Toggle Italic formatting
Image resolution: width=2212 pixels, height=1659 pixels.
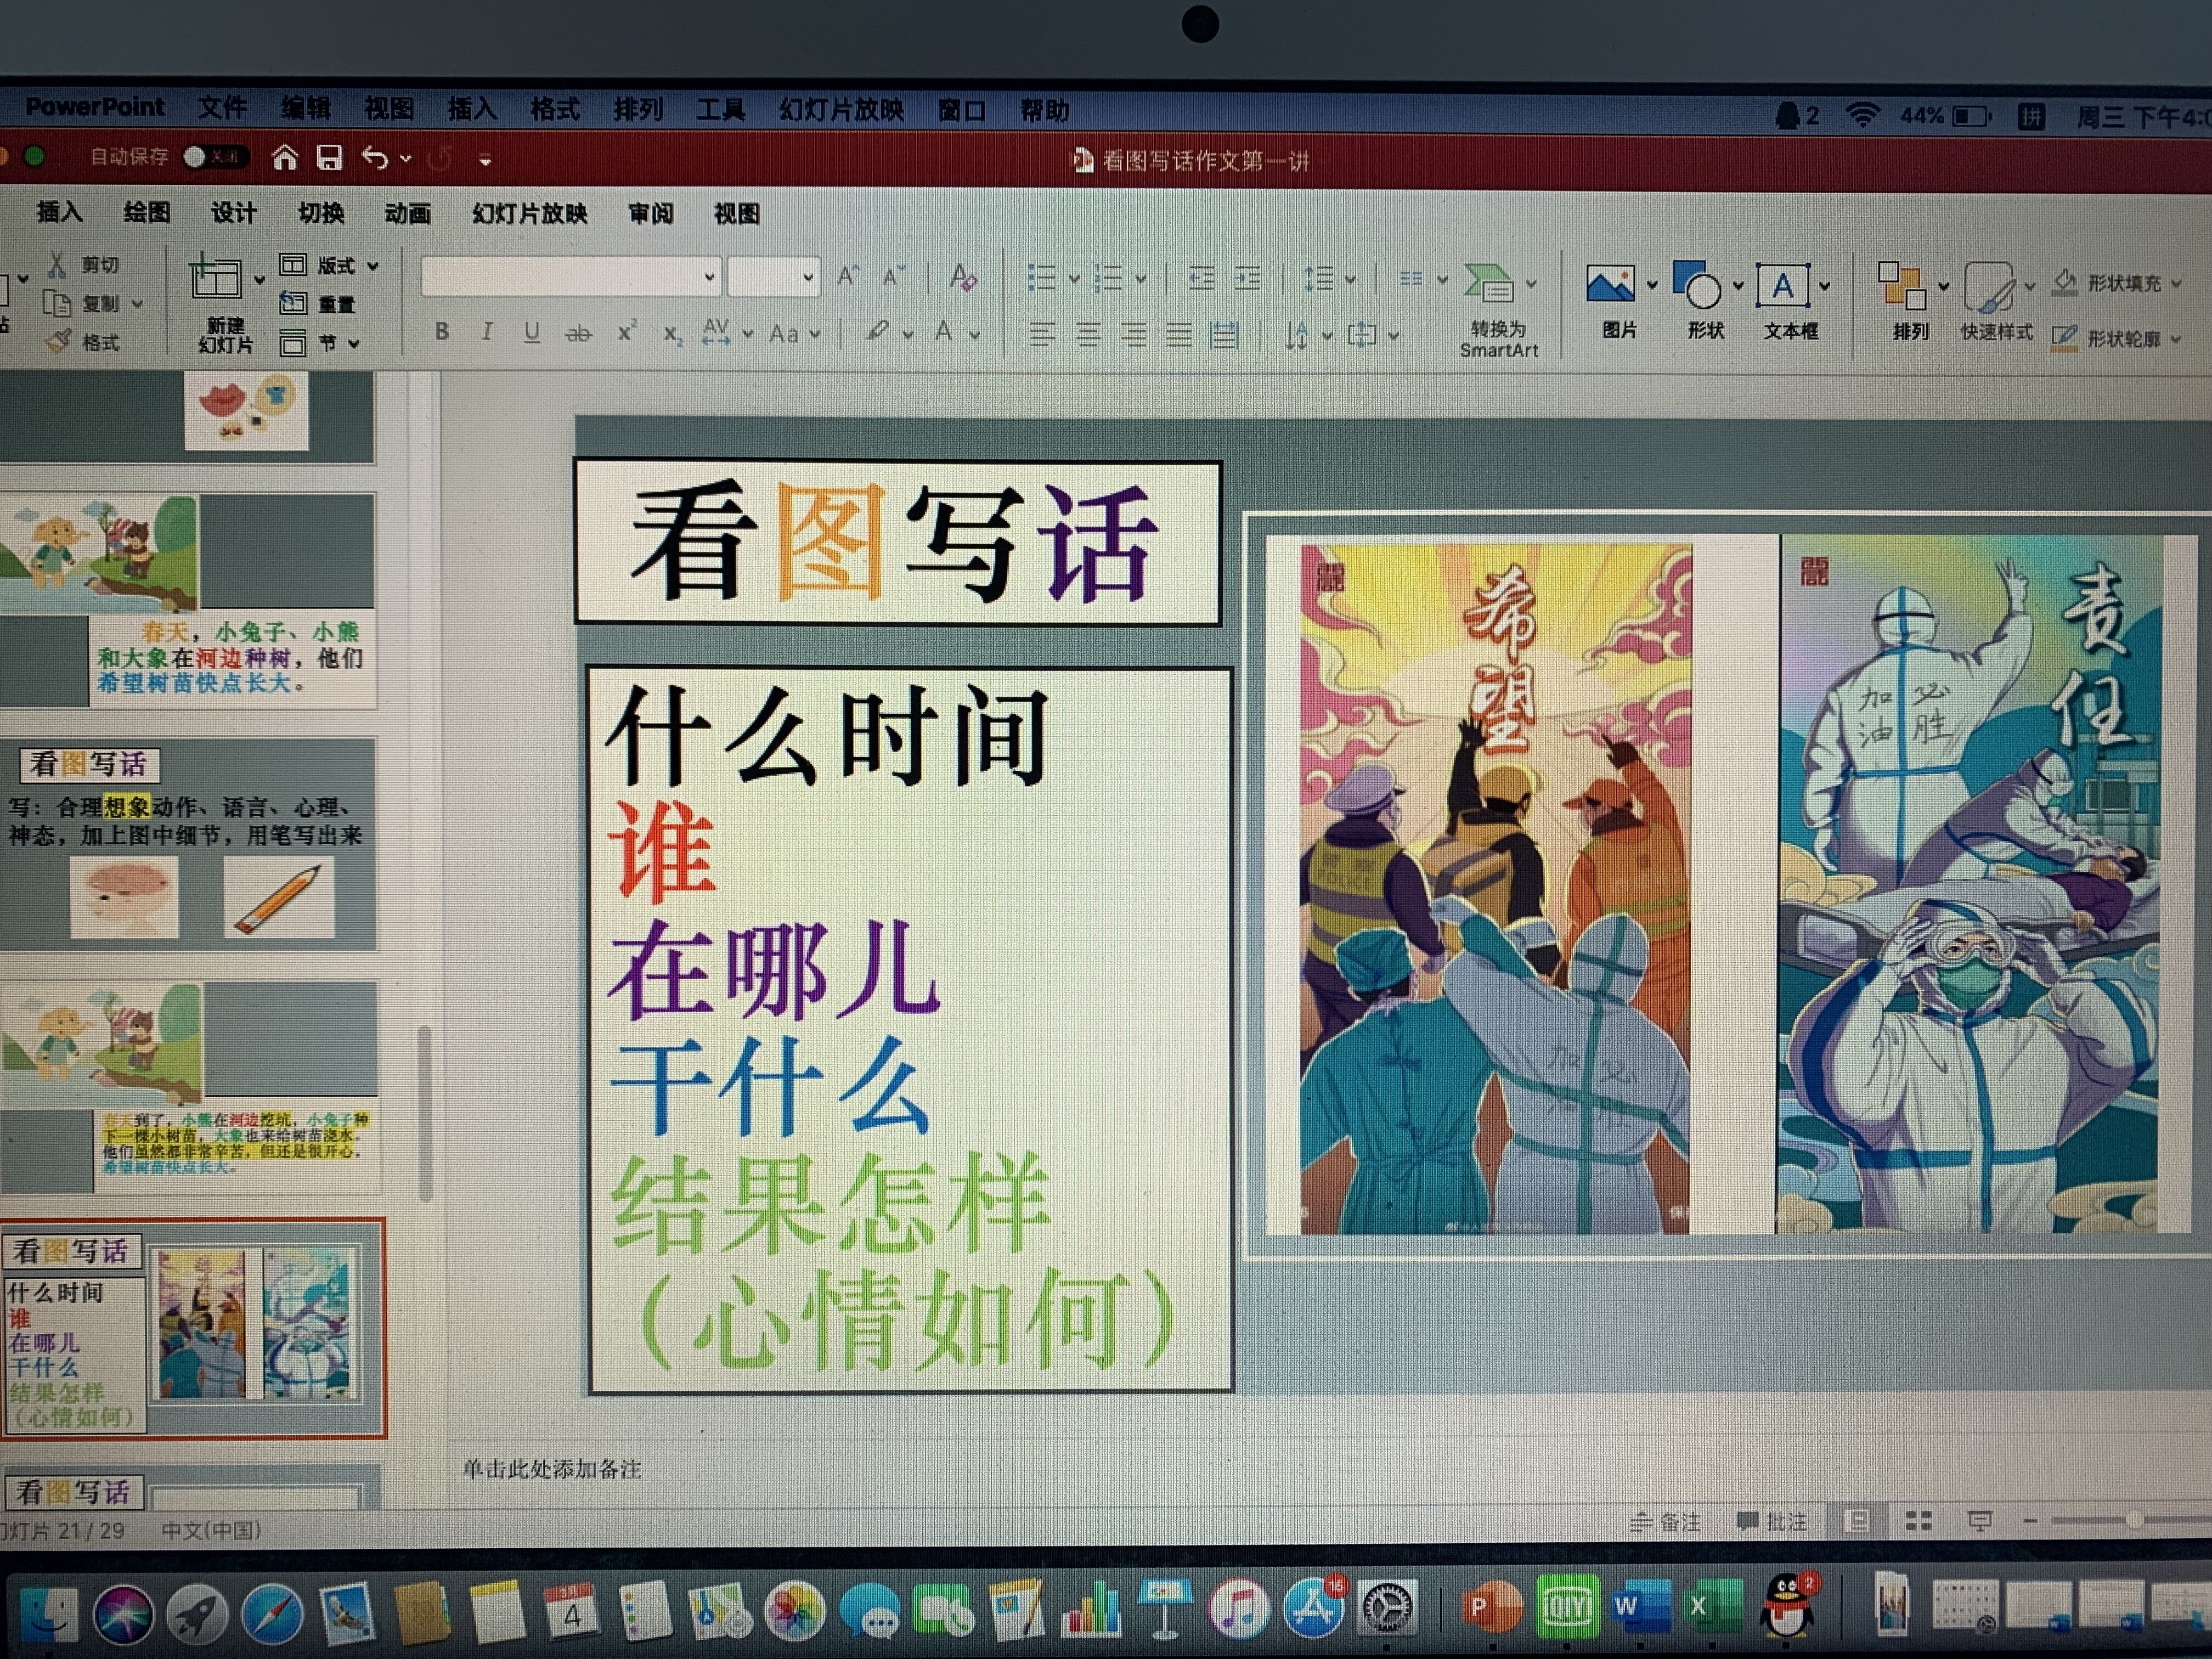point(486,331)
